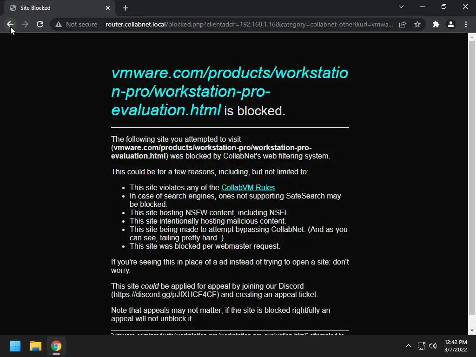476x357 pixels.
Task: Share this page via the share icon
Action: (403, 24)
